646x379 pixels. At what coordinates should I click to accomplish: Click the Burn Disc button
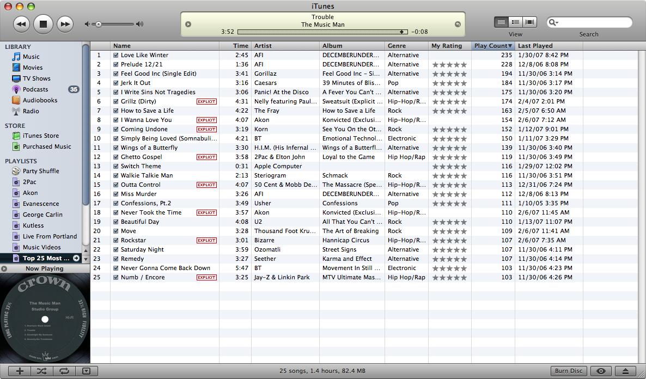tap(569, 371)
